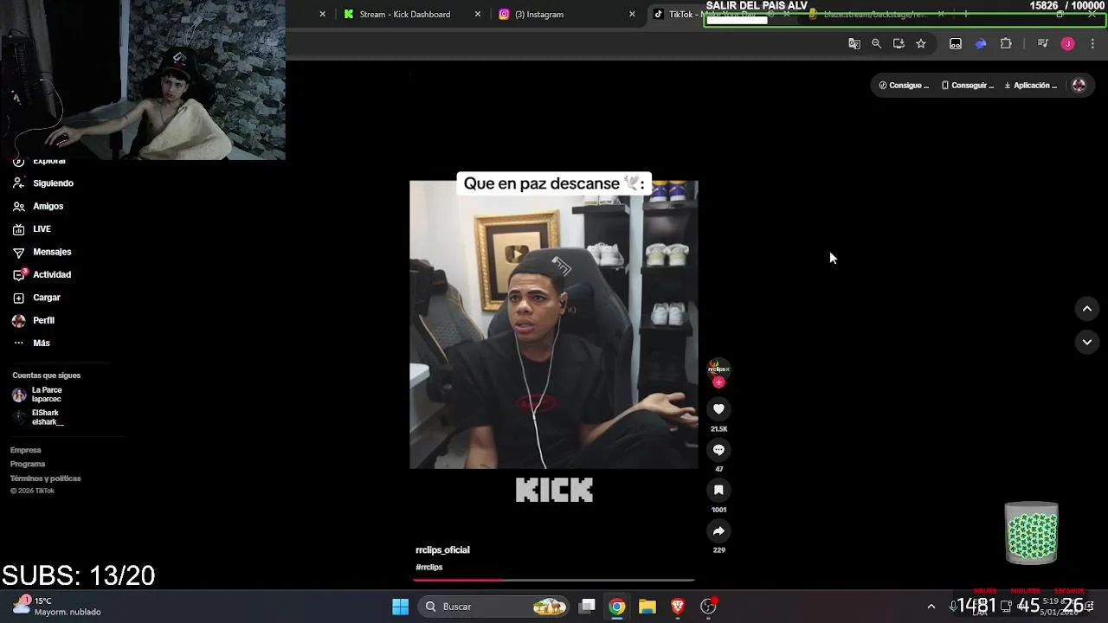Open Perfil in the TikTok sidebar
This screenshot has height=623, width=1108.
(34, 320)
